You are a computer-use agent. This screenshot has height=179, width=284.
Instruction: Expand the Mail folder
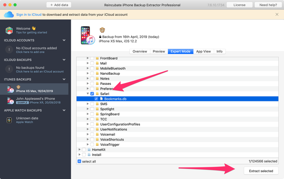(88, 63)
